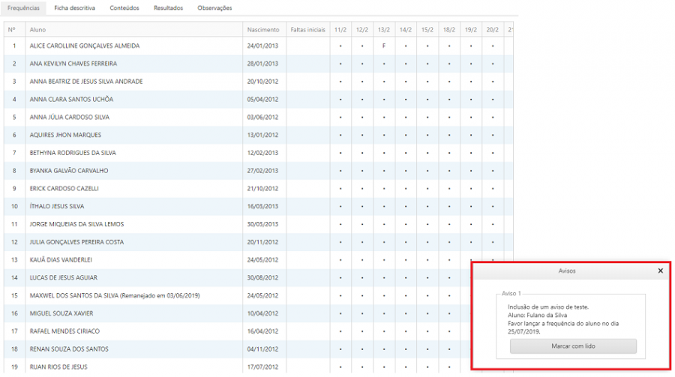Toggle attendance for Aquires Jhon Marques on 18/2

tap(448, 135)
